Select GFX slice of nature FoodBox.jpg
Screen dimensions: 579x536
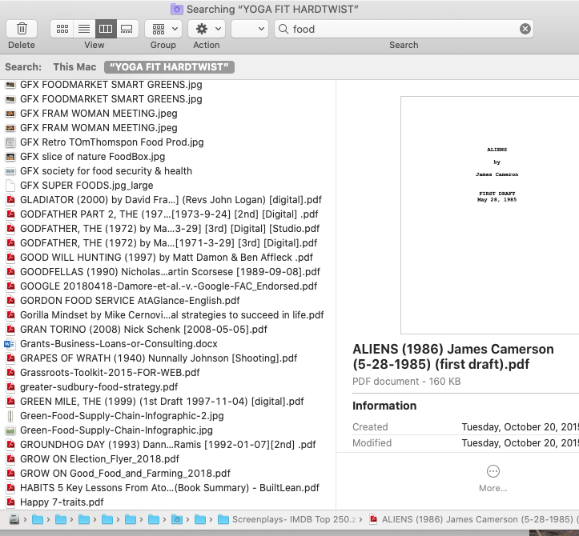[x=92, y=157]
